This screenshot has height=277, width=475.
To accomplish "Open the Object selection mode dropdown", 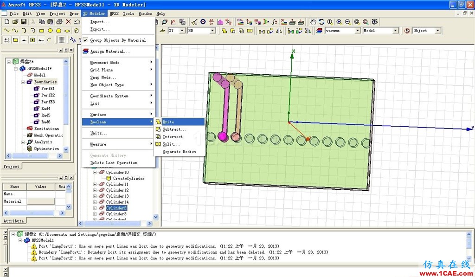I will tap(437, 31).
